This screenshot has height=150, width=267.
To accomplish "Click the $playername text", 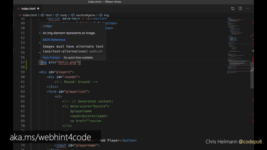I will coord(81,111).
